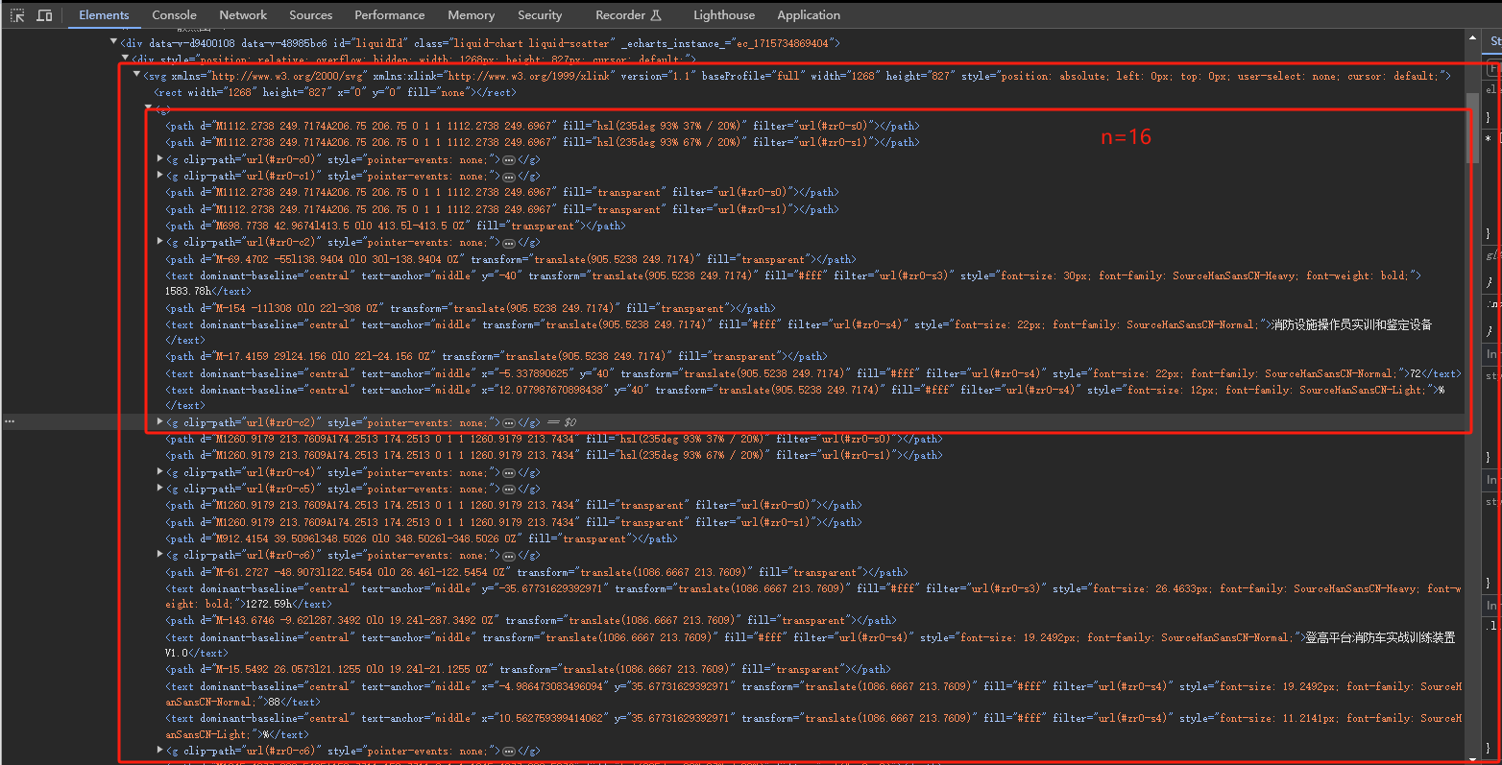The height and width of the screenshot is (765, 1502).
Task: Select the path row starting M698.7738
Action: click(395, 226)
